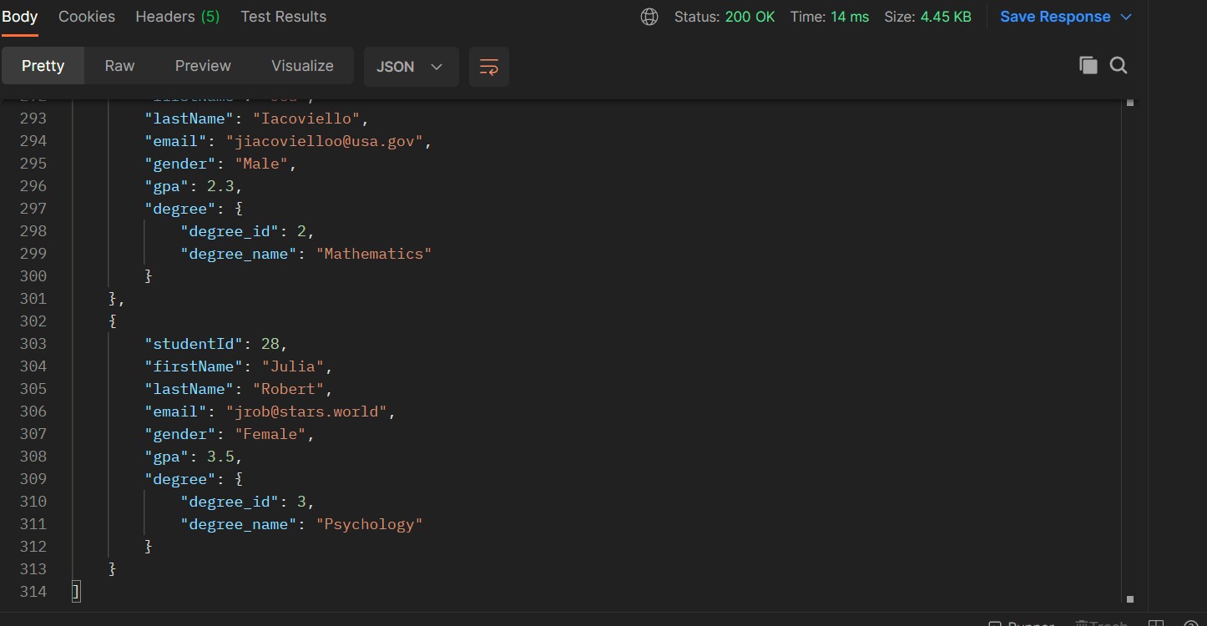This screenshot has width=1207, height=626.
Task: Select the Preview view mode
Action: [203, 66]
